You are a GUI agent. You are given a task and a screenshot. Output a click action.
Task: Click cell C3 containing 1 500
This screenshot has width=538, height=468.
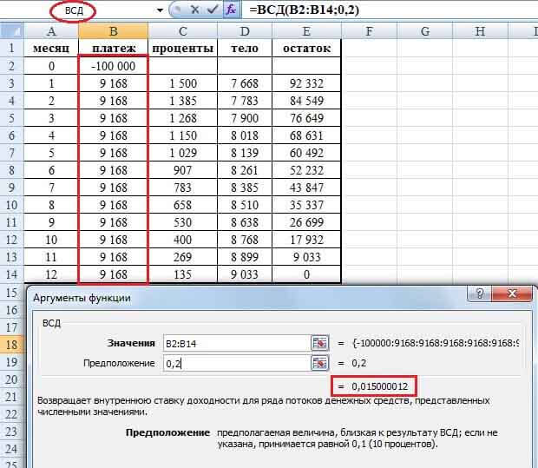tap(182, 83)
